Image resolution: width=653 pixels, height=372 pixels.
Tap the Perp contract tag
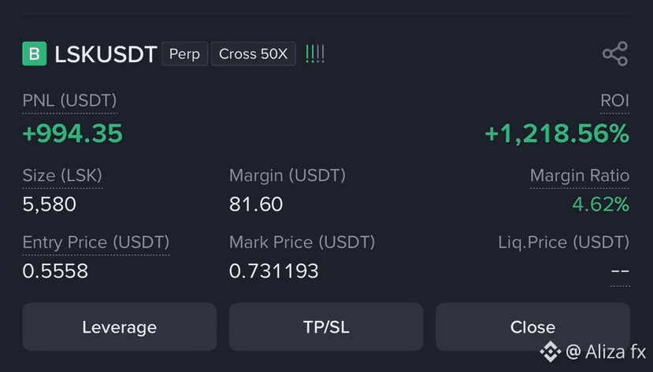(x=184, y=53)
